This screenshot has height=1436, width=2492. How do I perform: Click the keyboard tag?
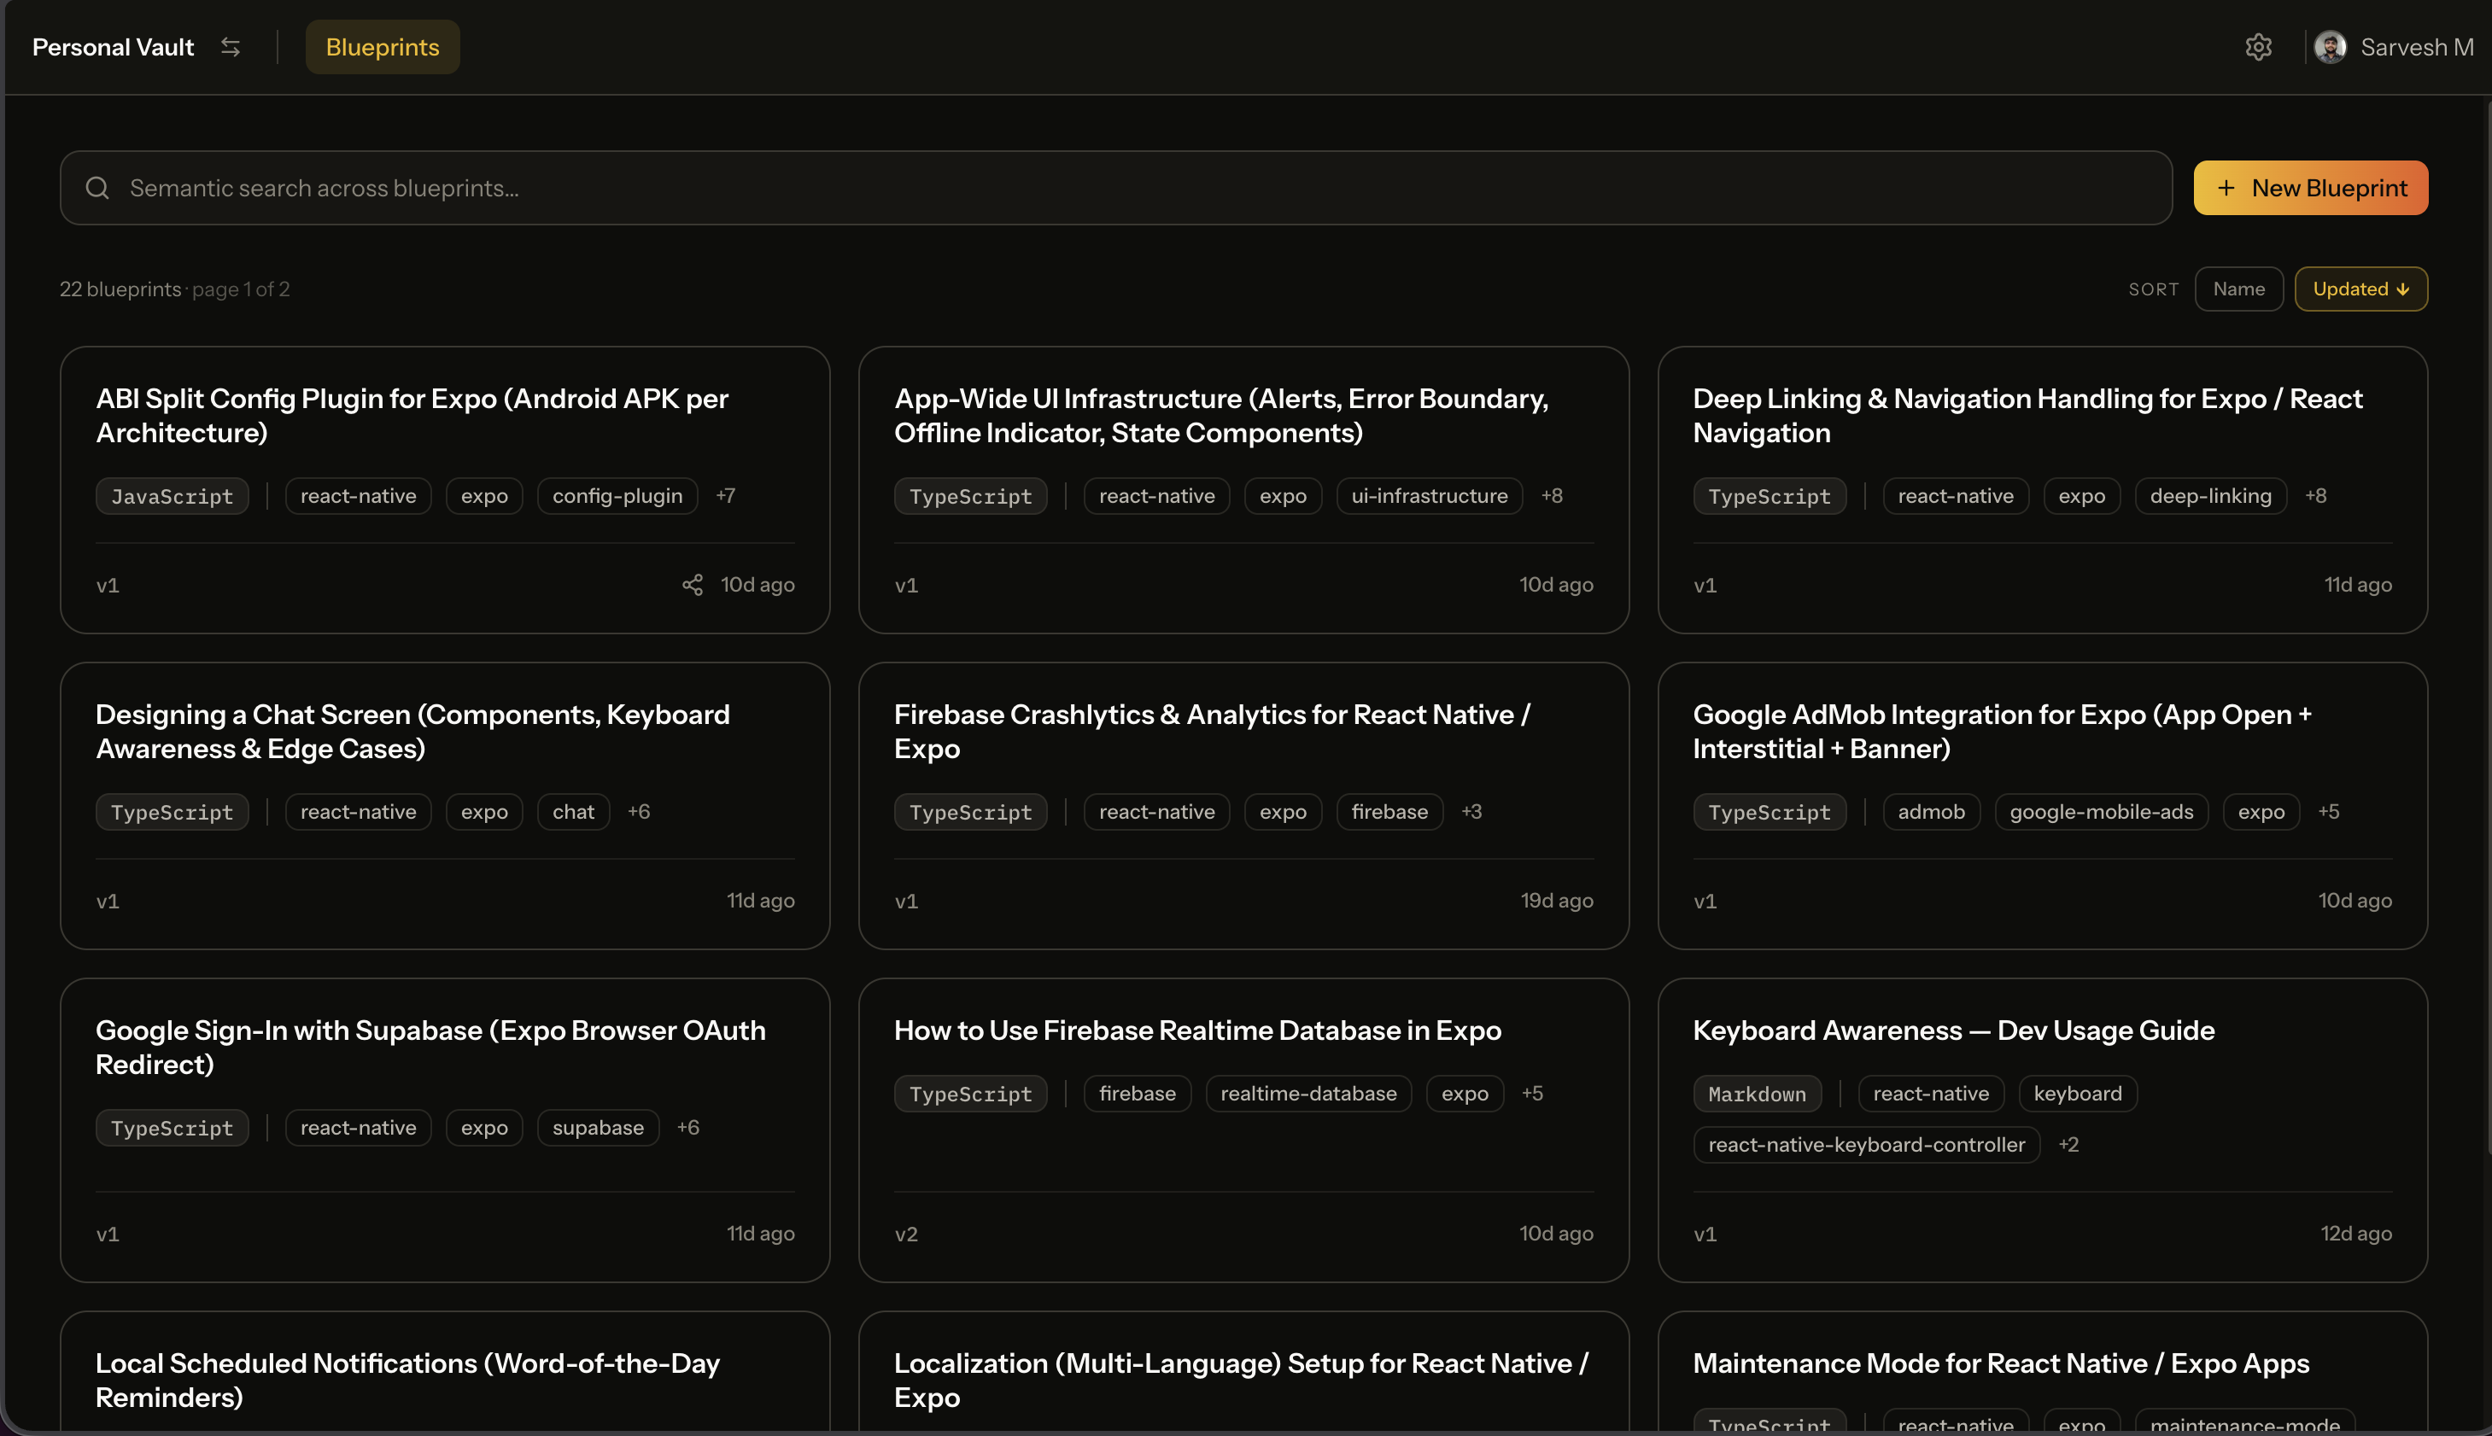[x=2078, y=1094]
